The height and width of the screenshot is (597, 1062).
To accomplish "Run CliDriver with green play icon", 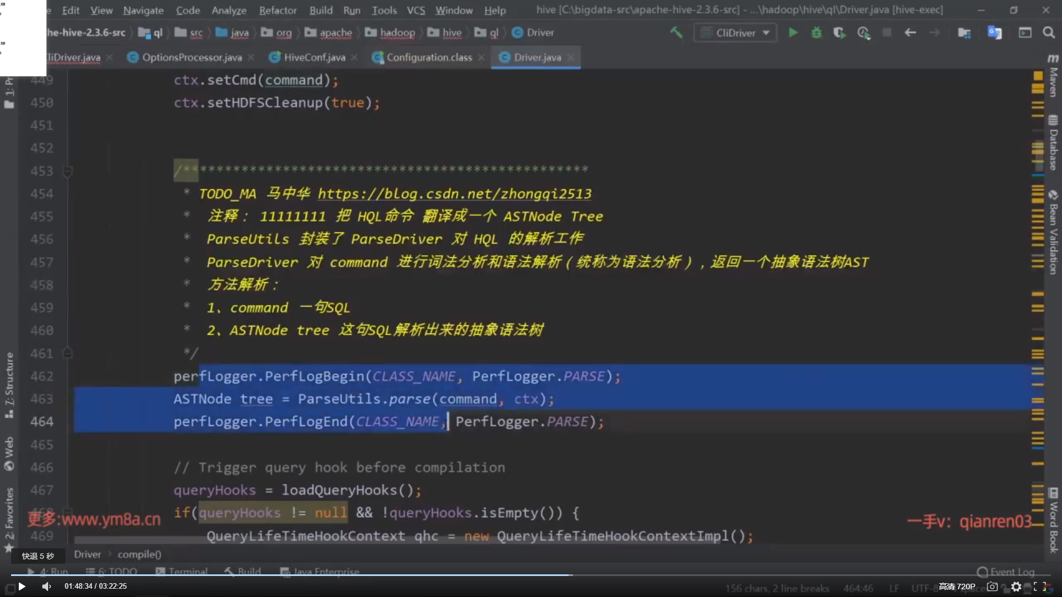I will (793, 33).
